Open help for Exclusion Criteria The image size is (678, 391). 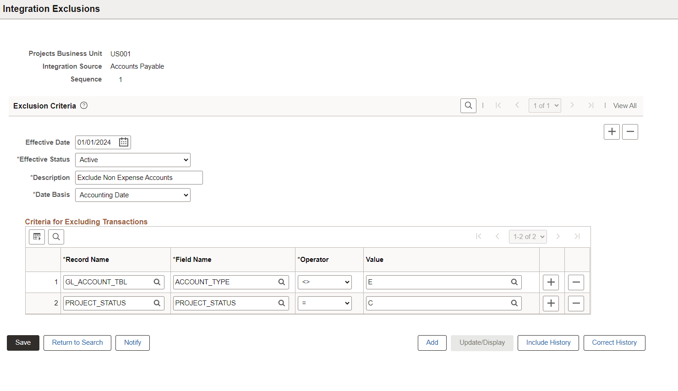point(84,105)
